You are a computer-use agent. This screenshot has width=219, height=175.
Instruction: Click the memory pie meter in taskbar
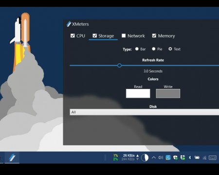[145, 157]
